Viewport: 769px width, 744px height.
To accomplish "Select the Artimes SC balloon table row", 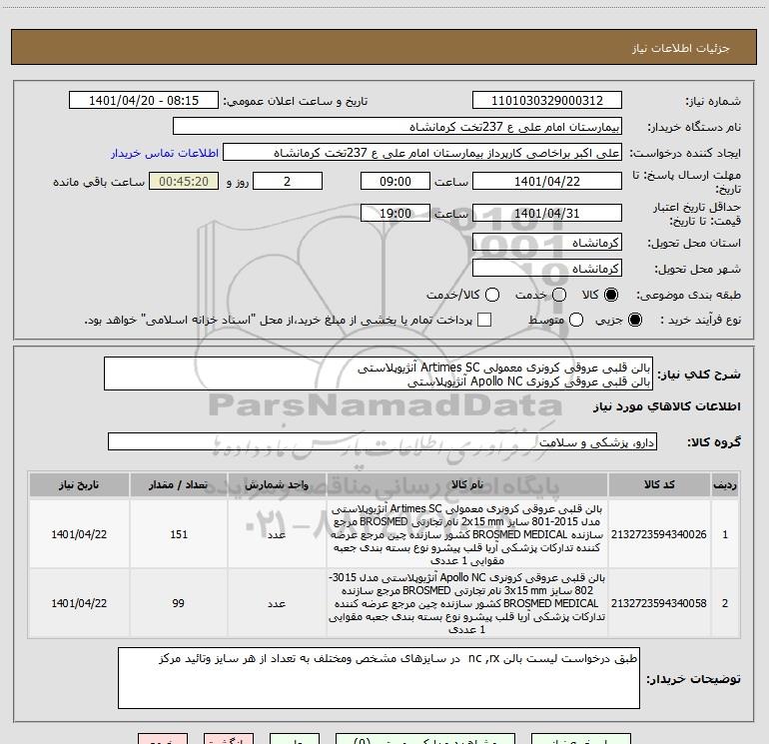I will pyautogui.click(x=384, y=534).
